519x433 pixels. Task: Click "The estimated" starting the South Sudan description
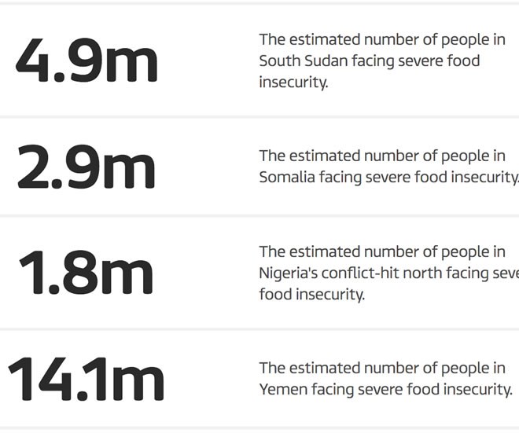[x=305, y=39]
